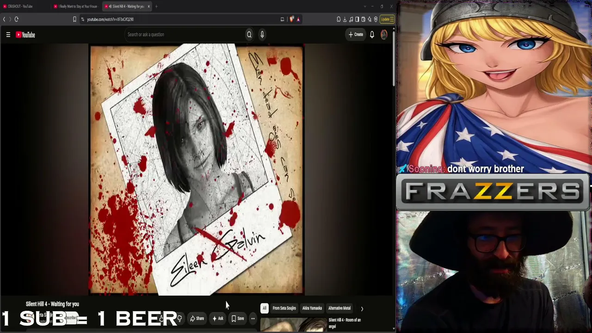
Task: Click the search magnifier button
Action: 249,34
